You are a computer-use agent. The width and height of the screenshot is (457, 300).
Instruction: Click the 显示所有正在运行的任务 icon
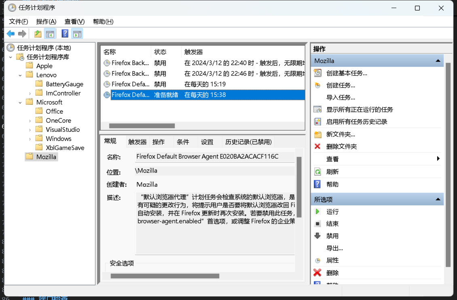point(318,110)
